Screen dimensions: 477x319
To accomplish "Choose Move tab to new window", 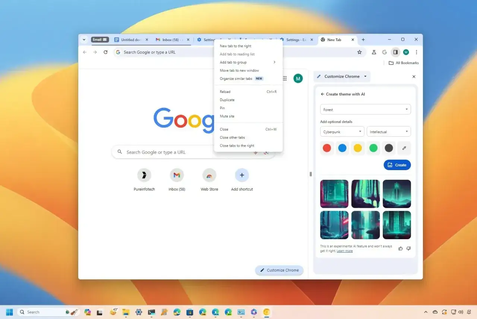I will click(x=248, y=71).
